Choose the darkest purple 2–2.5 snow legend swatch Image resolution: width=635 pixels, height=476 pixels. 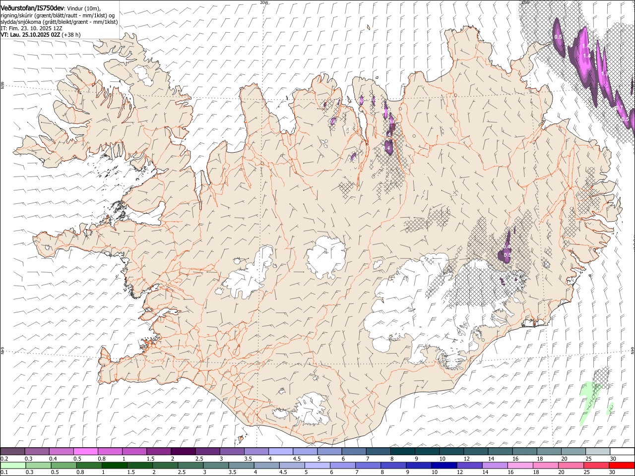pyautogui.click(x=184, y=452)
